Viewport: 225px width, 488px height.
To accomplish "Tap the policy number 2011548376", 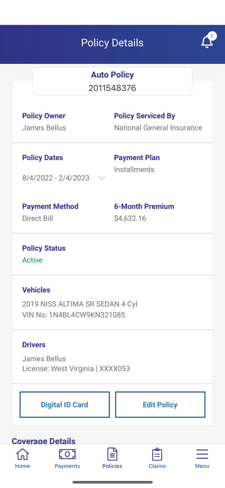I will (x=112, y=88).
